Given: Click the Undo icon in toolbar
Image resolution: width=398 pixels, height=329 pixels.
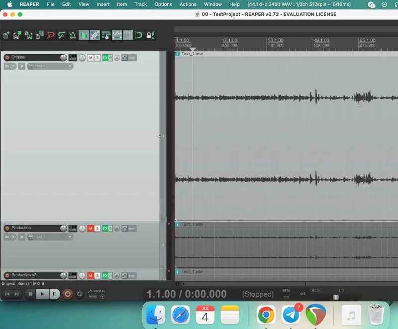Looking at the screenshot, I should click(50, 35).
